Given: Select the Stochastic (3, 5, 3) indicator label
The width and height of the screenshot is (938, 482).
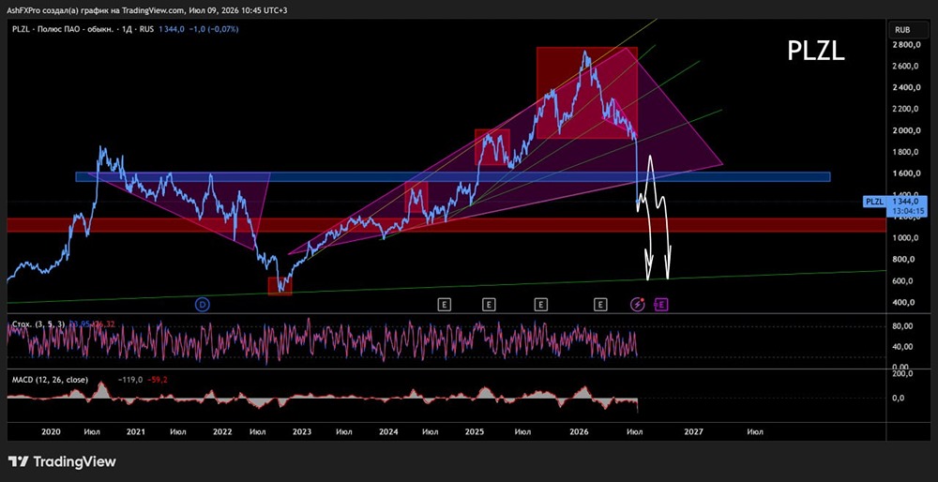Looking at the screenshot, I should (35, 324).
